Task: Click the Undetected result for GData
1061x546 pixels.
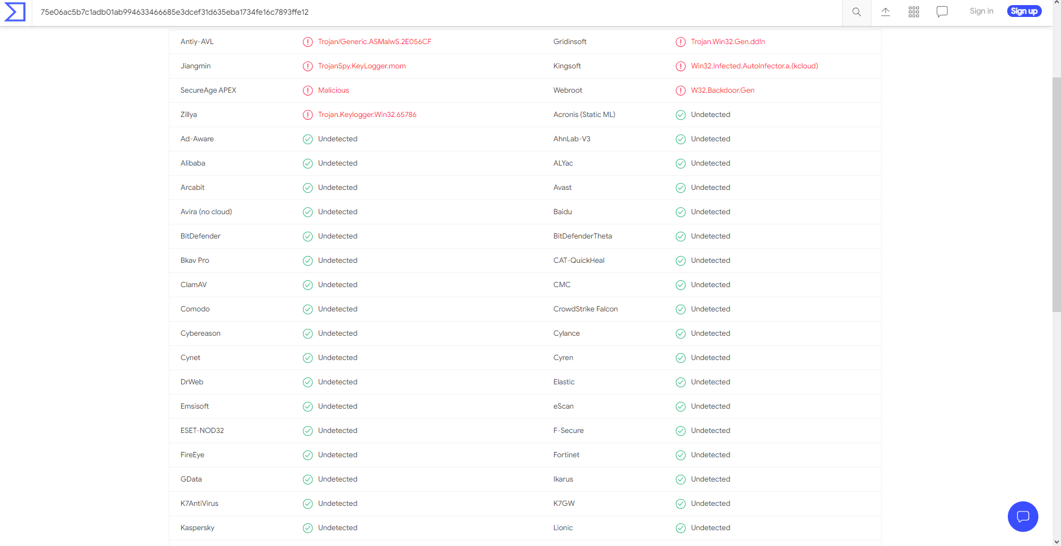Action: tap(337, 479)
